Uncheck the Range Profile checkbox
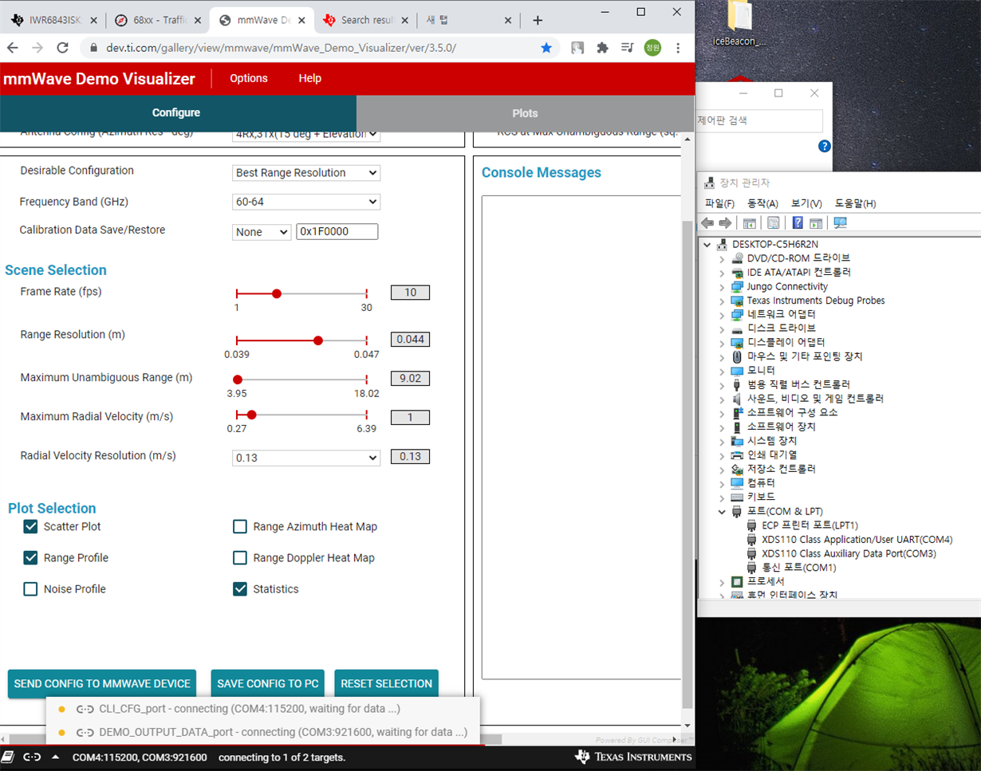This screenshot has height=771, width=981. pyautogui.click(x=30, y=557)
